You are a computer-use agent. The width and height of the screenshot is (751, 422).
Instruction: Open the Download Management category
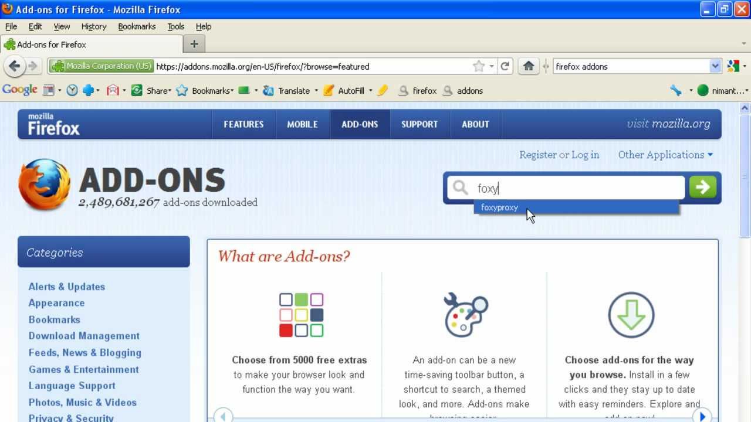[x=84, y=336]
